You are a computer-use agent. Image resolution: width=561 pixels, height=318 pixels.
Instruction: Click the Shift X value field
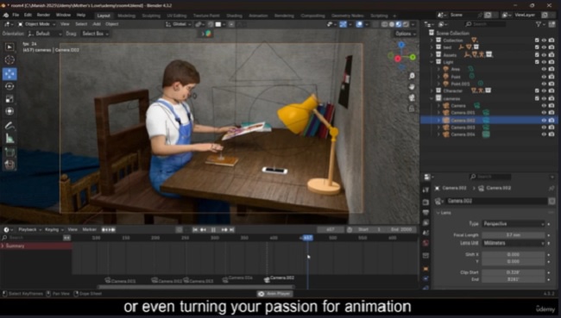513,254
